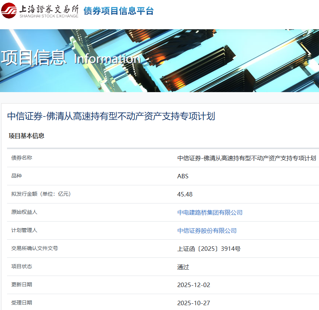Image resolution: width=319 pixels, height=310 pixels.
Task: Select the project title heading 中信证券-佛清从高速持有型不动产资产支持专项计划
Action: tap(111, 116)
